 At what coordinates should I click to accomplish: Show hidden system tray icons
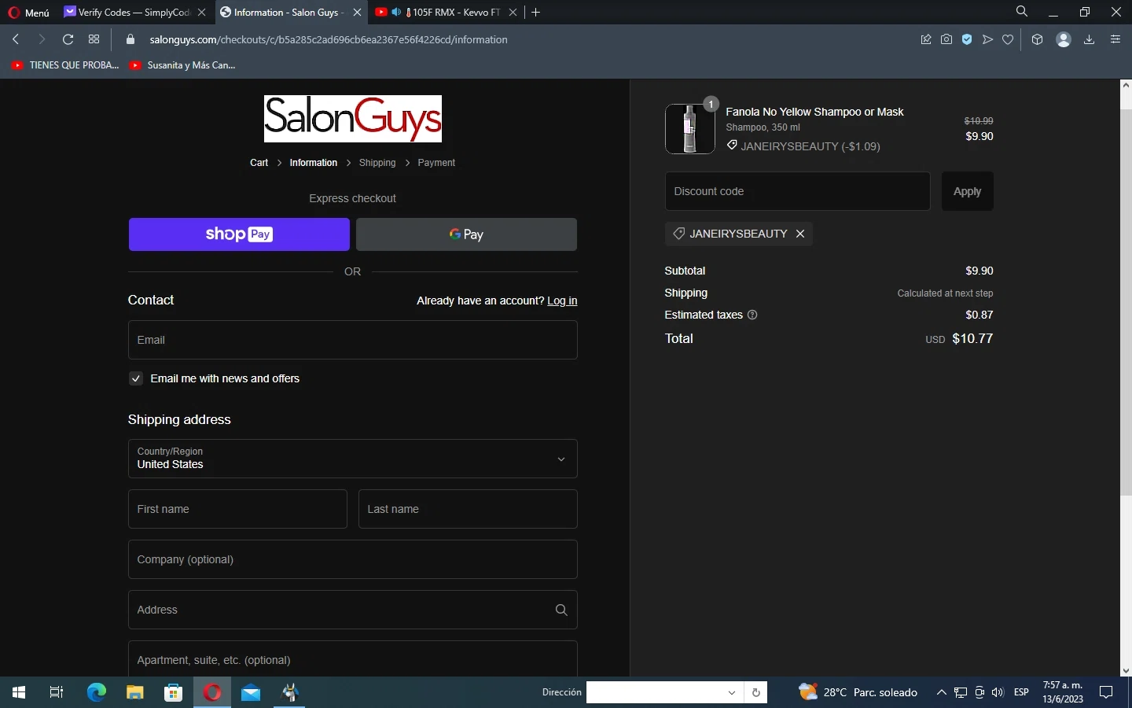pos(941,692)
